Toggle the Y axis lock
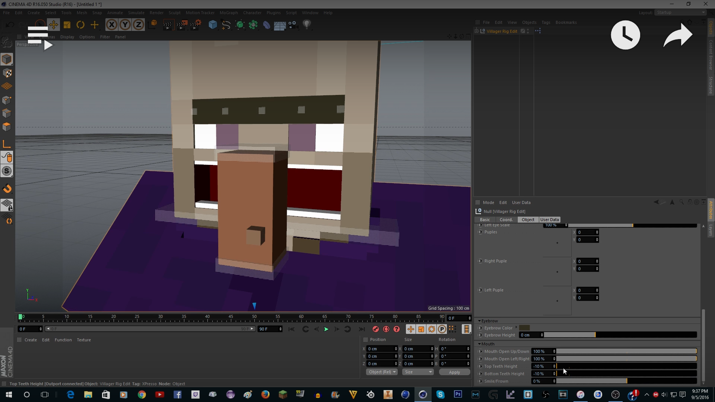 pyautogui.click(x=125, y=25)
